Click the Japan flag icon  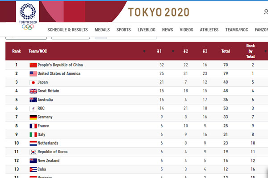pyautogui.click(x=33, y=82)
